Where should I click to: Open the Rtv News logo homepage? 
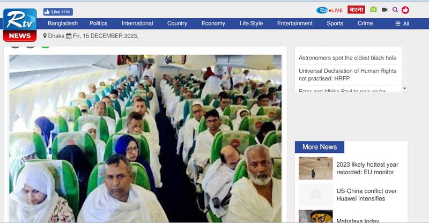(x=20, y=25)
